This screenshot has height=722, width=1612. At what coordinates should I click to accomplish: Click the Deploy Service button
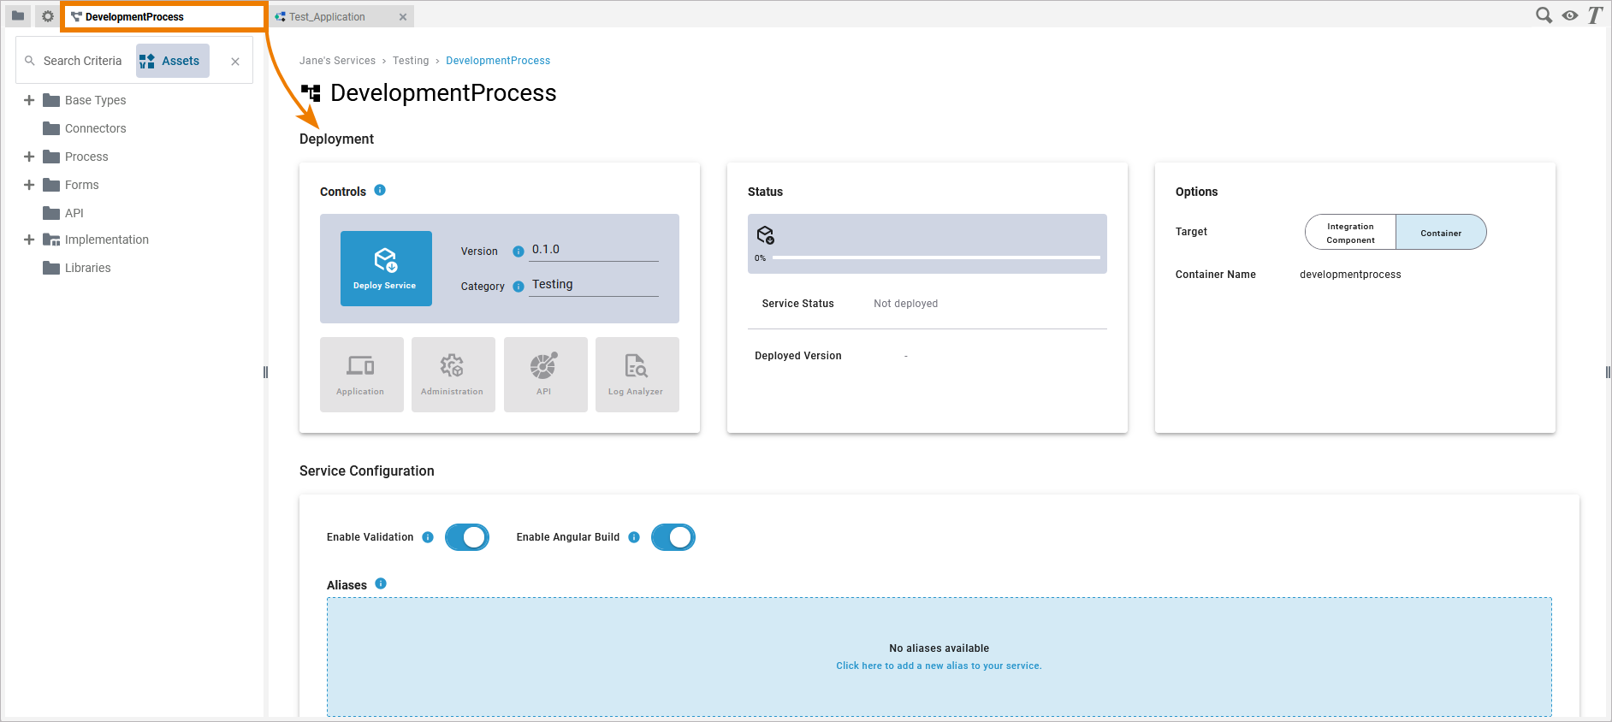click(x=386, y=269)
